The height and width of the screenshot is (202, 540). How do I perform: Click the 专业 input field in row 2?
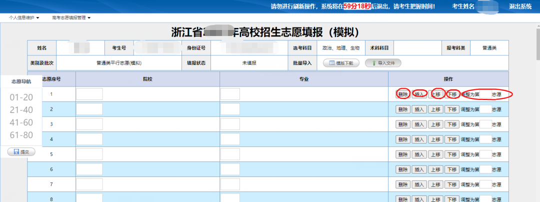point(230,109)
